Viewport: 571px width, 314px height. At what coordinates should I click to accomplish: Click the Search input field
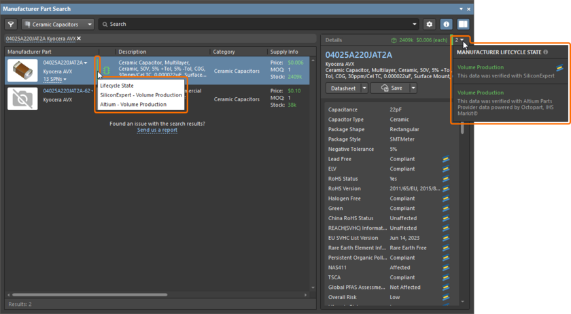click(x=255, y=24)
